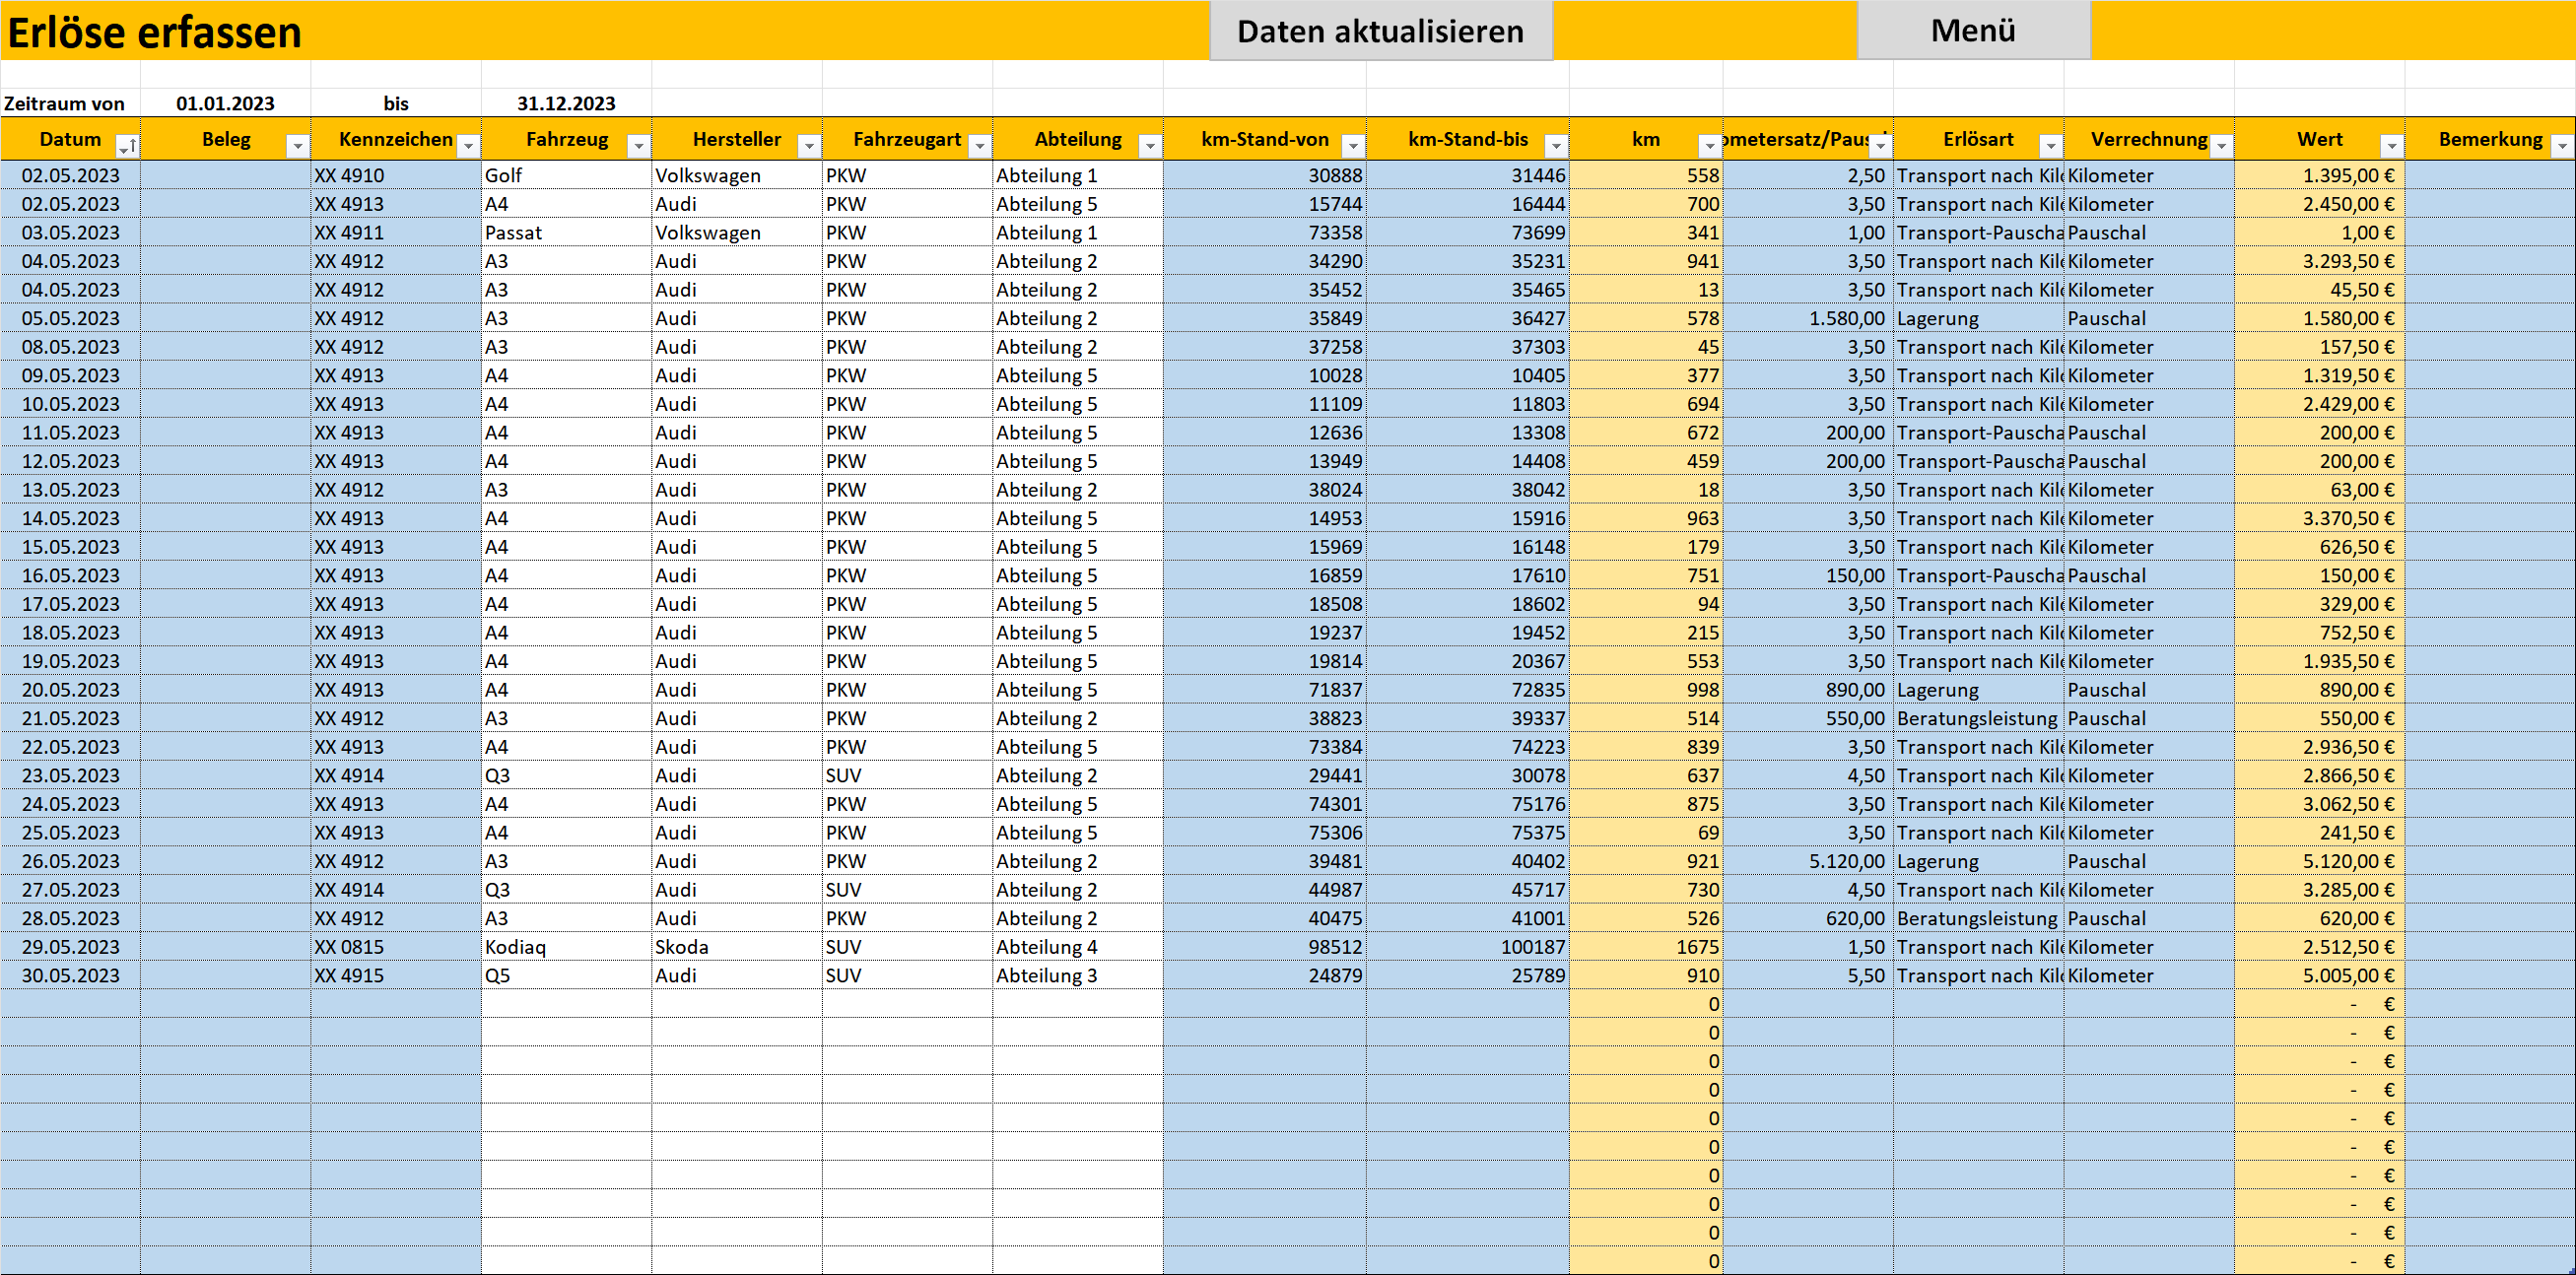Screen dimensions: 2576x1275
Task: Select Pauschal cell on 03.05.2023 row
Action: 2149,232
